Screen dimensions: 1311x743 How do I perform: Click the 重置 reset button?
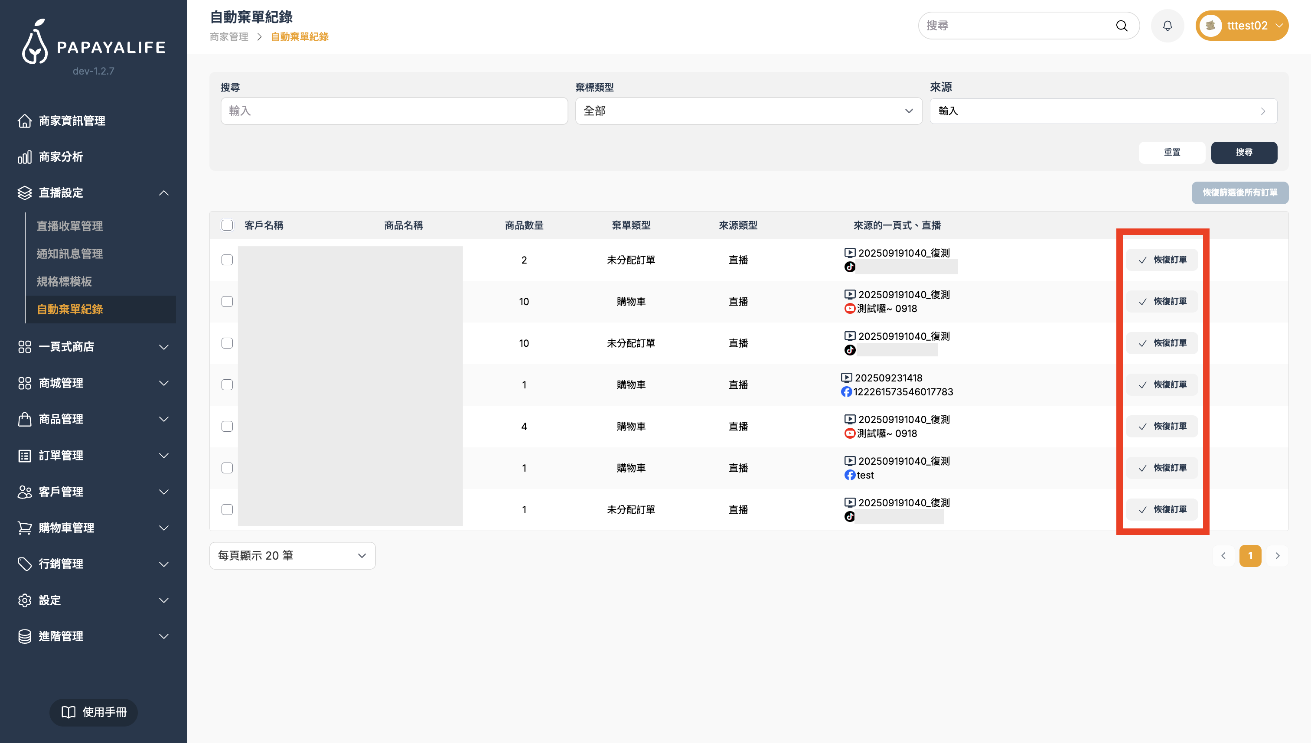click(x=1172, y=152)
